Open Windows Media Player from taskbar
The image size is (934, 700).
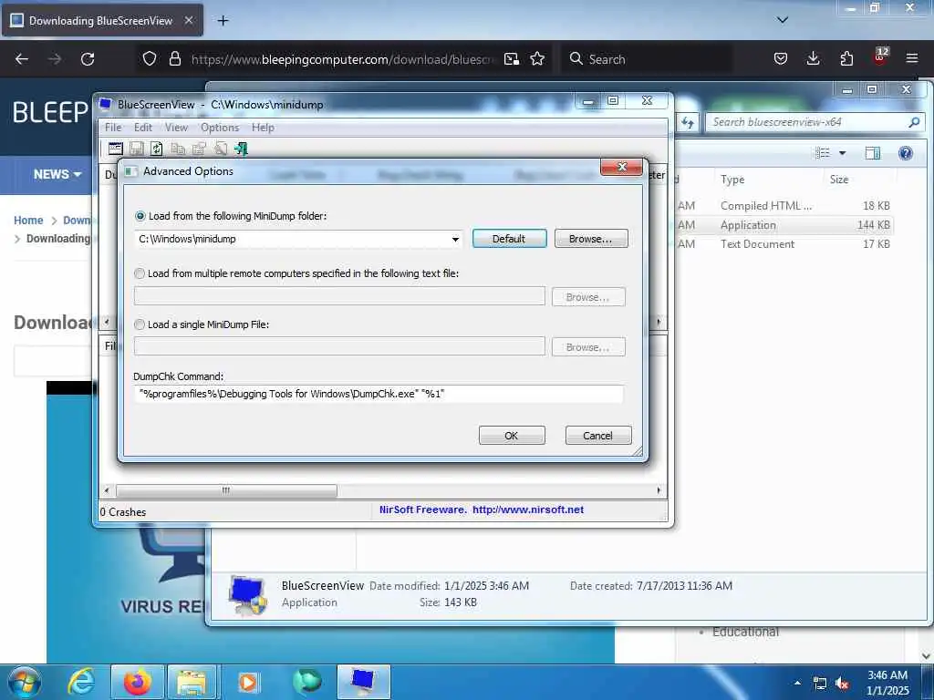248,682
